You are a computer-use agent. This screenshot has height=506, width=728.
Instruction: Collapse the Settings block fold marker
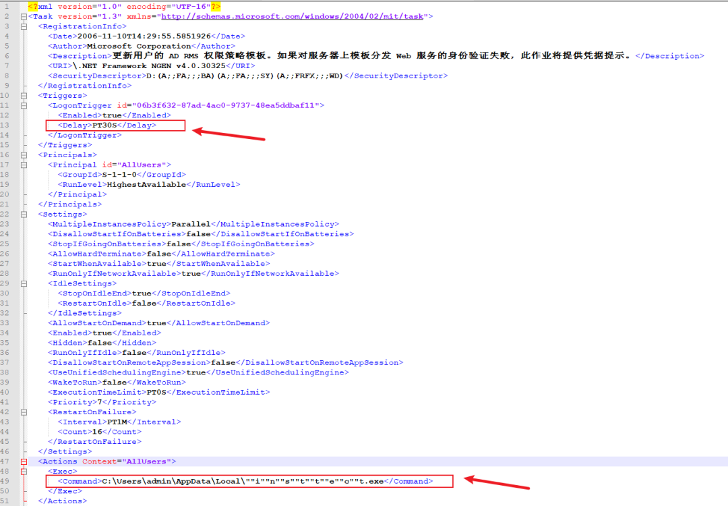[x=24, y=214]
